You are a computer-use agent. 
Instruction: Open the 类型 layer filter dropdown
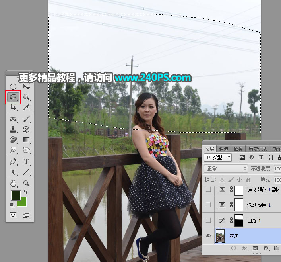[x=218, y=158]
